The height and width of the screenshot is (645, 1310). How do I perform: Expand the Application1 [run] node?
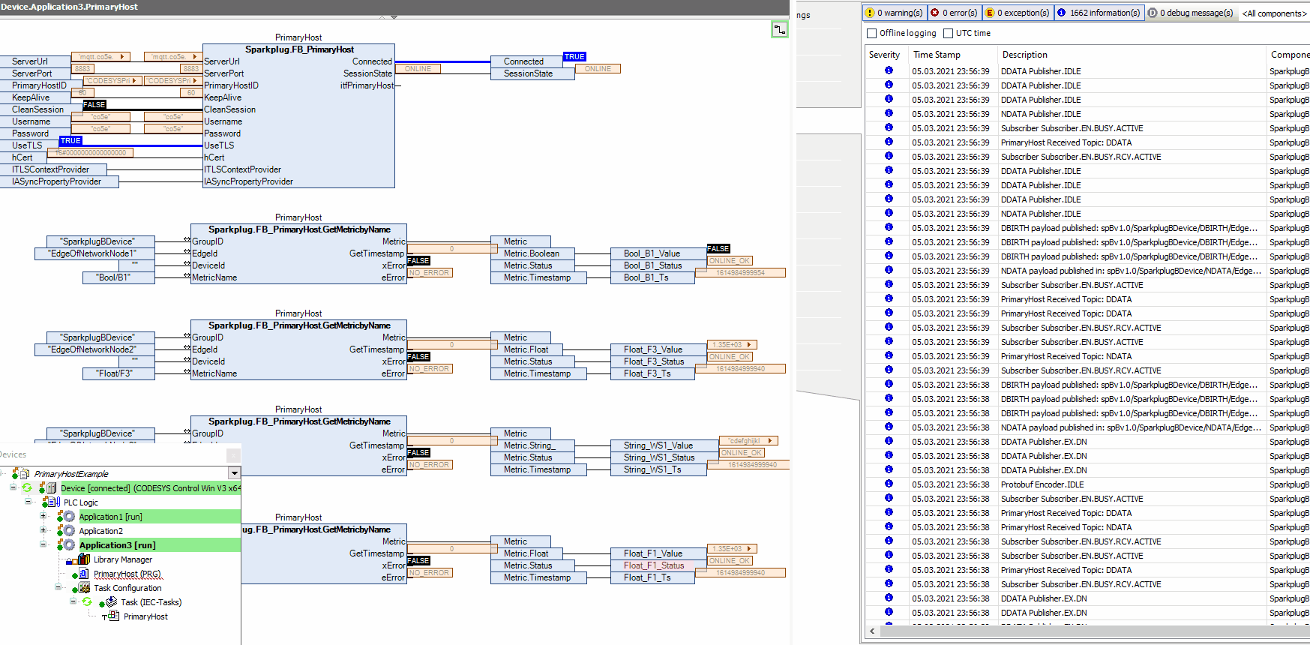pyautogui.click(x=43, y=517)
